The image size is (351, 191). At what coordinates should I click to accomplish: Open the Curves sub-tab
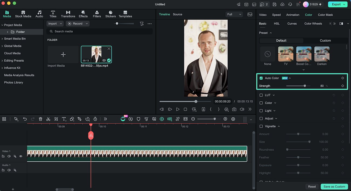pos(292,24)
